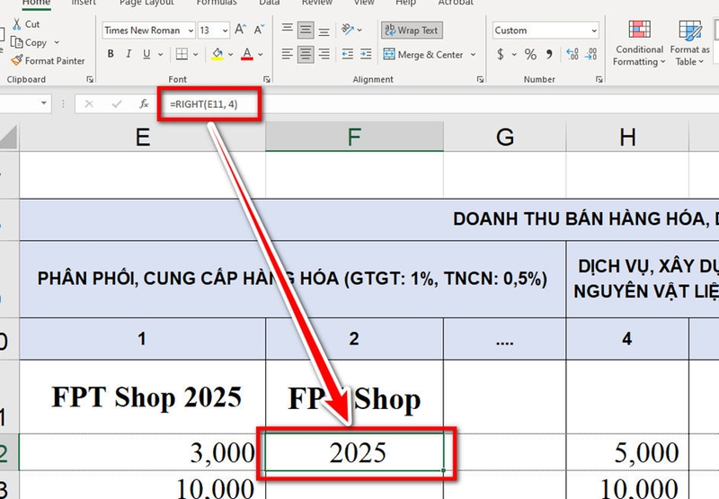Screen dimensions: 719x499
Task: Open the Copy dropdown arrow
Action: [57, 42]
